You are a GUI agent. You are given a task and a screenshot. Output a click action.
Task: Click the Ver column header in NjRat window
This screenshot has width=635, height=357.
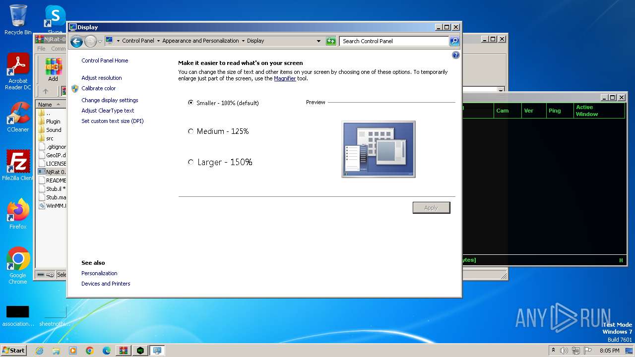click(x=533, y=111)
